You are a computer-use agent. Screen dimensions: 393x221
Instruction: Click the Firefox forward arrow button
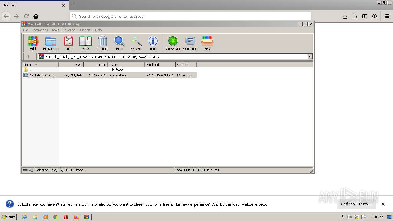16,16
